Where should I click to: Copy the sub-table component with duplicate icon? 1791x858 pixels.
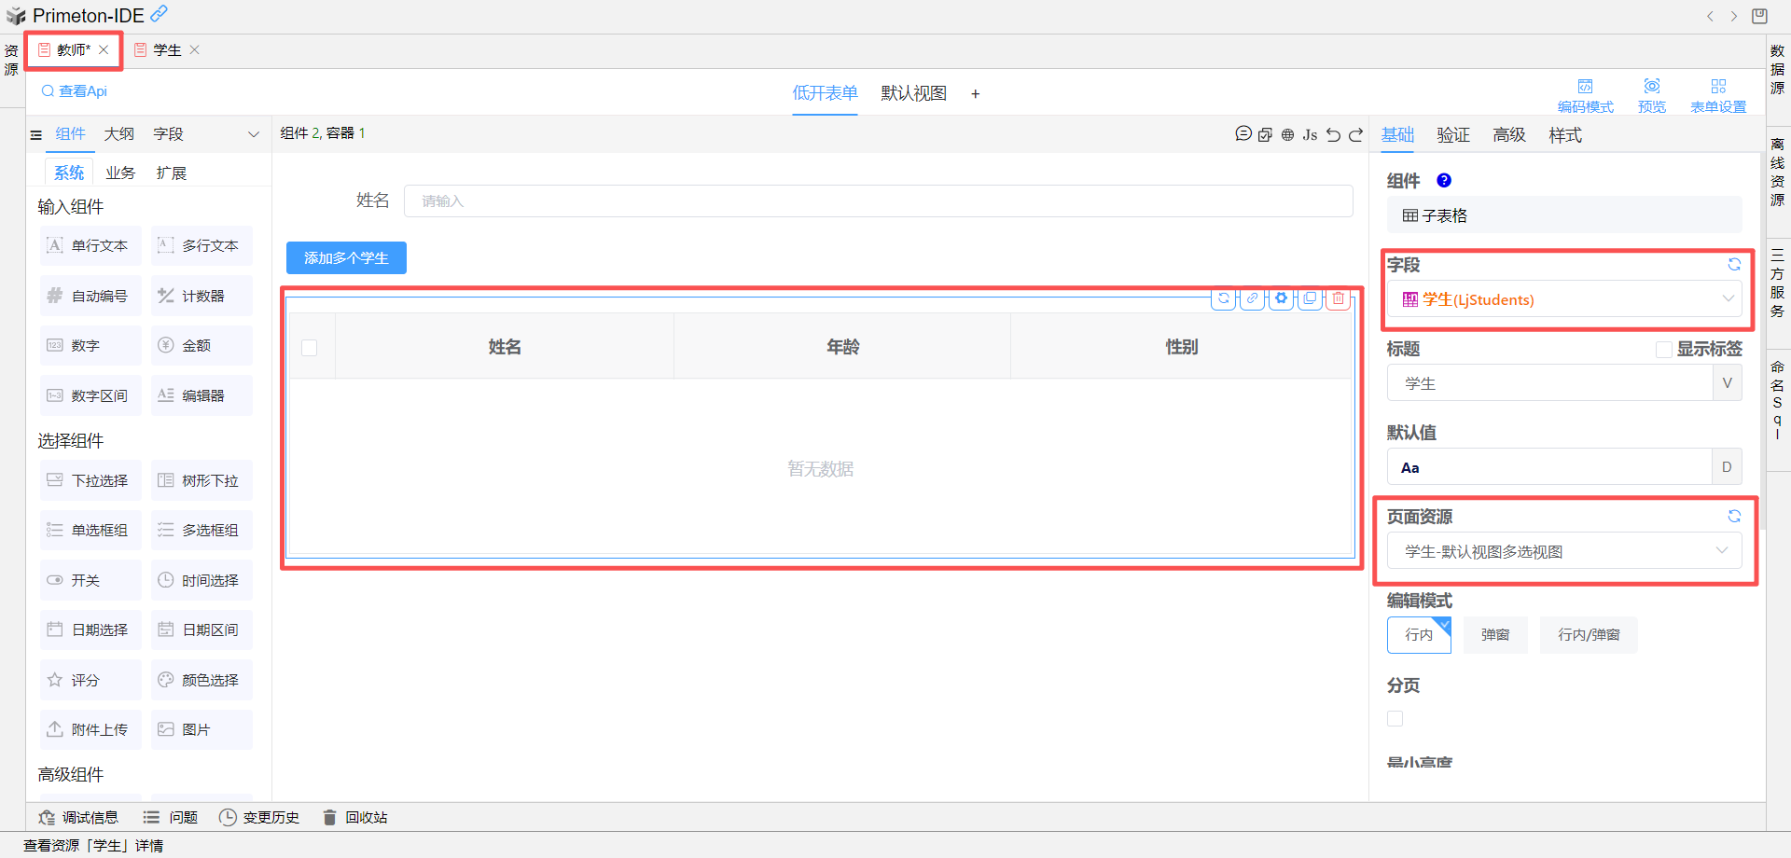1310,298
